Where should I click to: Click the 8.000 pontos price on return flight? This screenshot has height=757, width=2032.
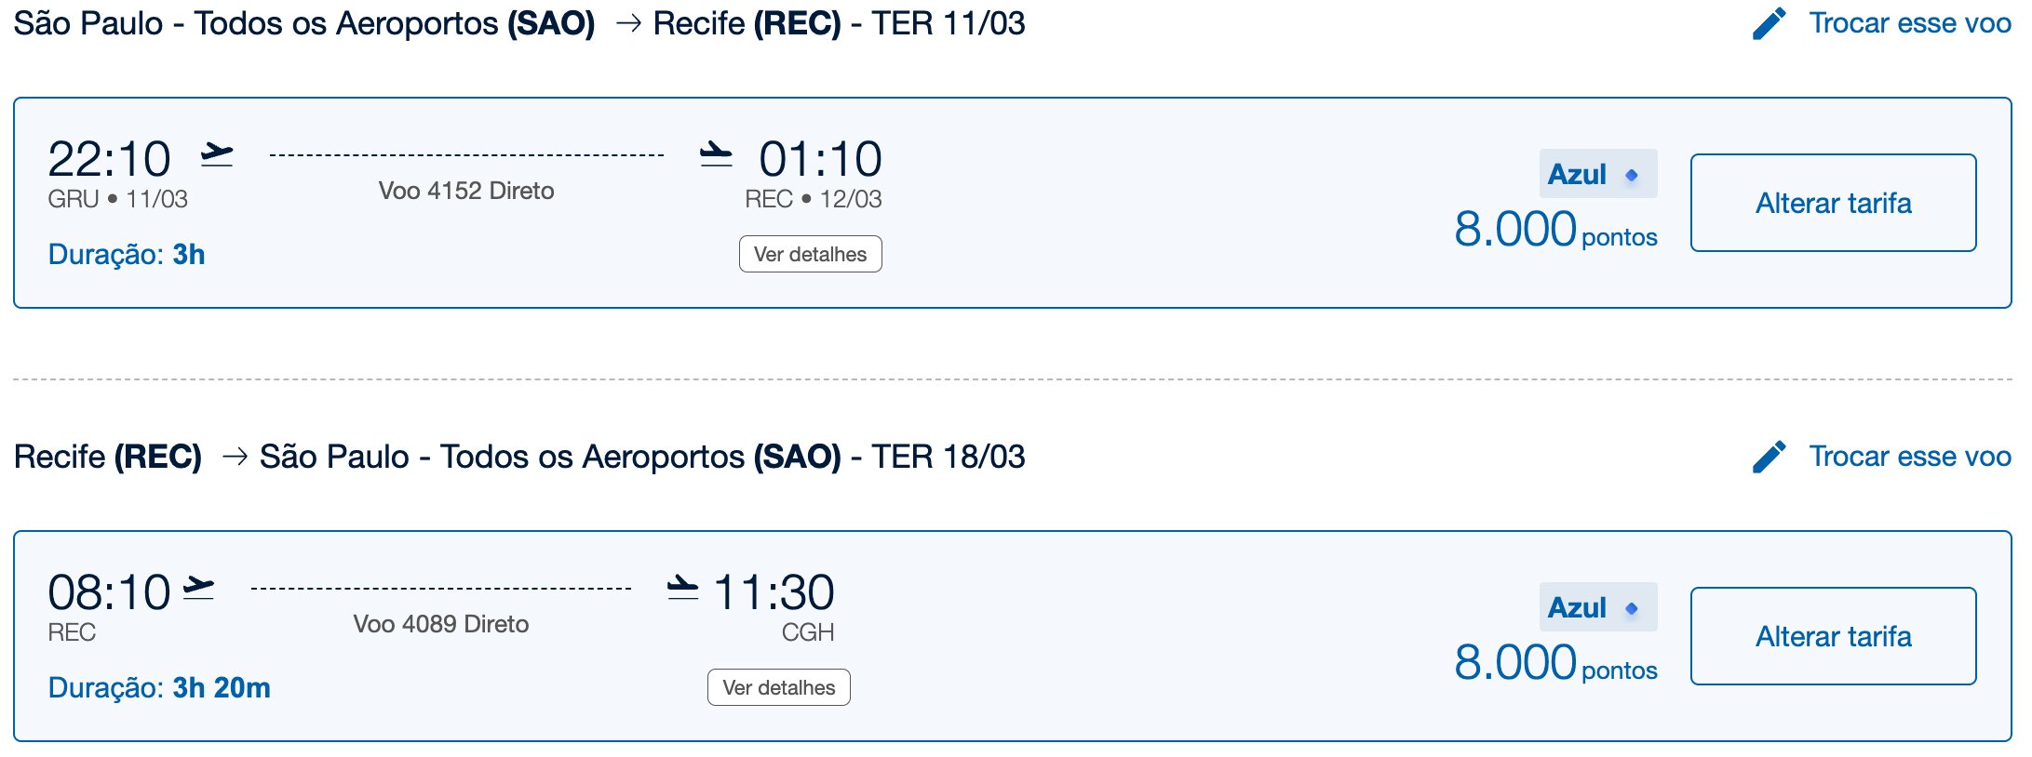tap(1555, 663)
